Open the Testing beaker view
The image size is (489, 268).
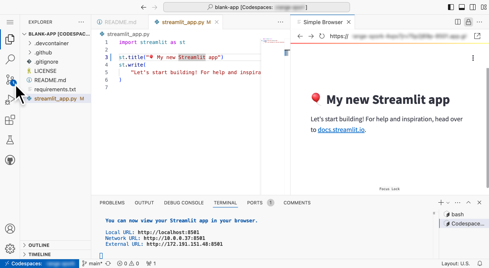(x=10, y=139)
